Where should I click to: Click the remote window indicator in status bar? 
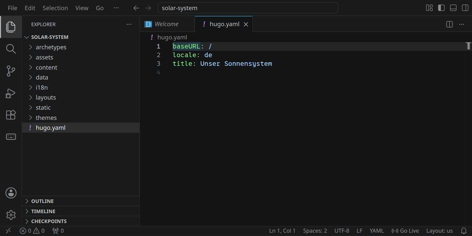[x=8, y=231]
